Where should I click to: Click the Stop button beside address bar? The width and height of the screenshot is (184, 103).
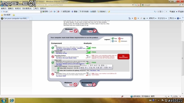point(139,5)
